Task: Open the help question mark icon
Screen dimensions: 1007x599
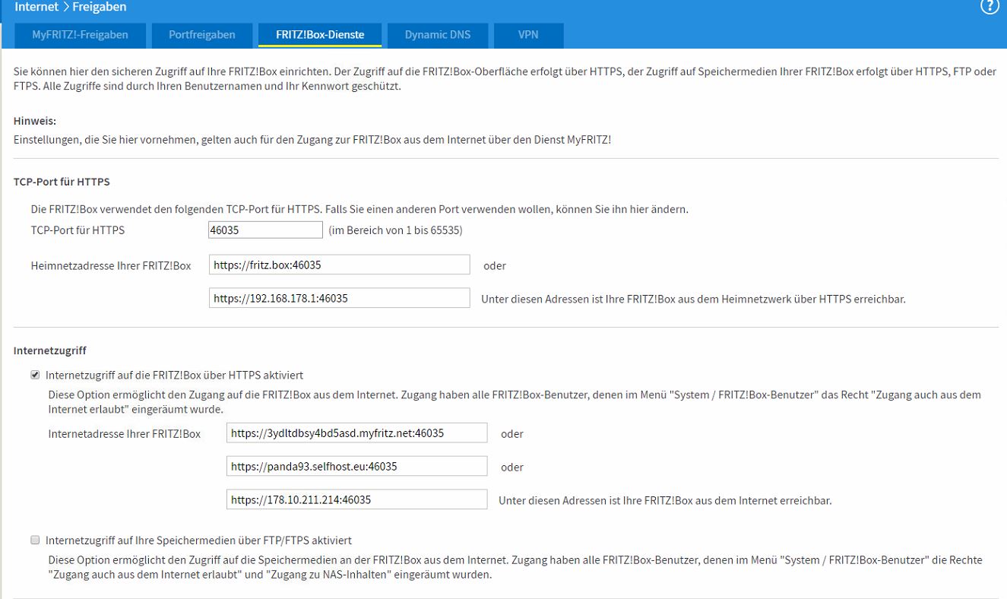Action: pos(989,7)
